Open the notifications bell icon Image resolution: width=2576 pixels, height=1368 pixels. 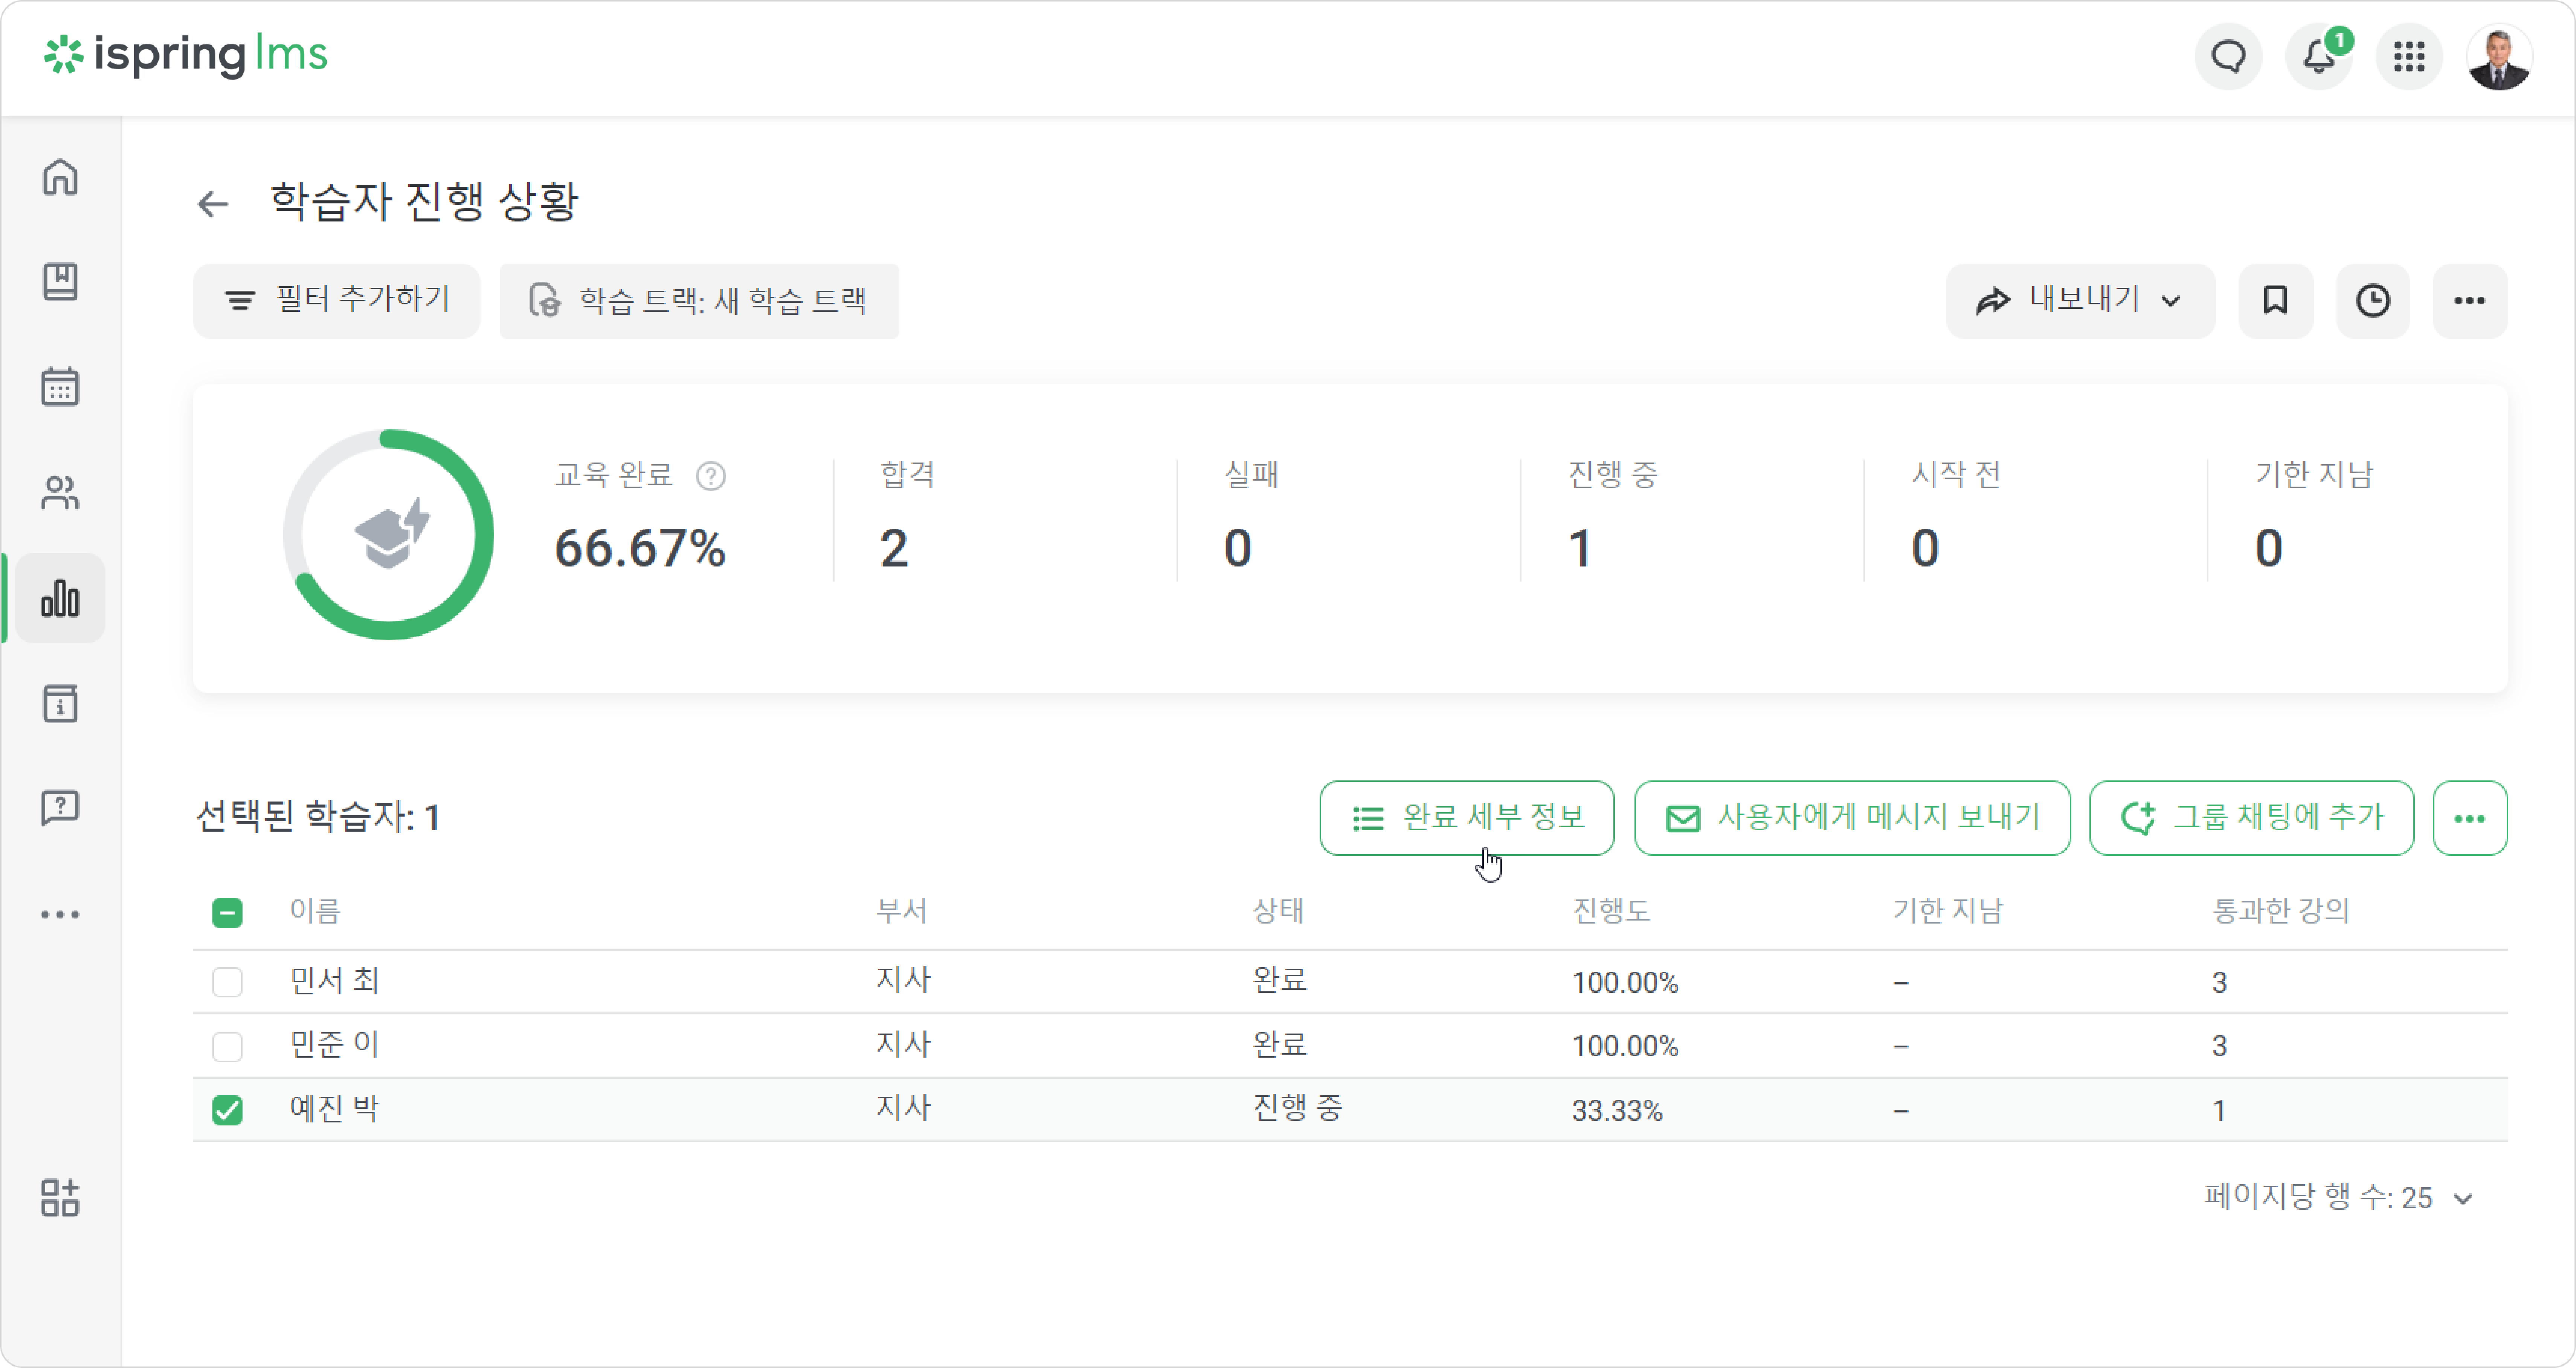(x=2319, y=57)
